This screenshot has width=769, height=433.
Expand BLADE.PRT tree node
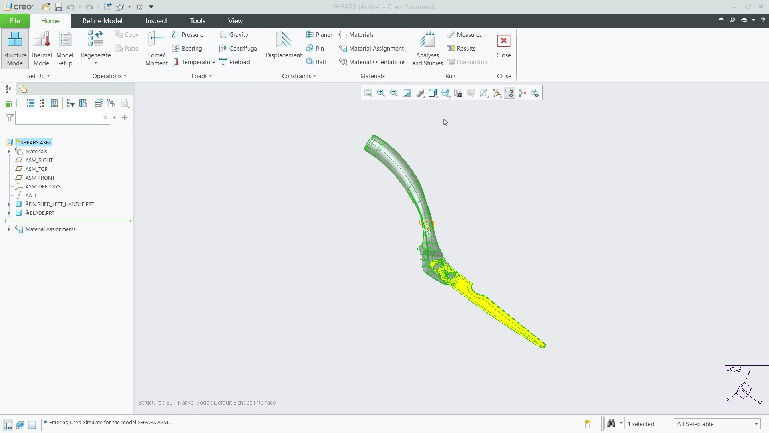click(x=9, y=213)
